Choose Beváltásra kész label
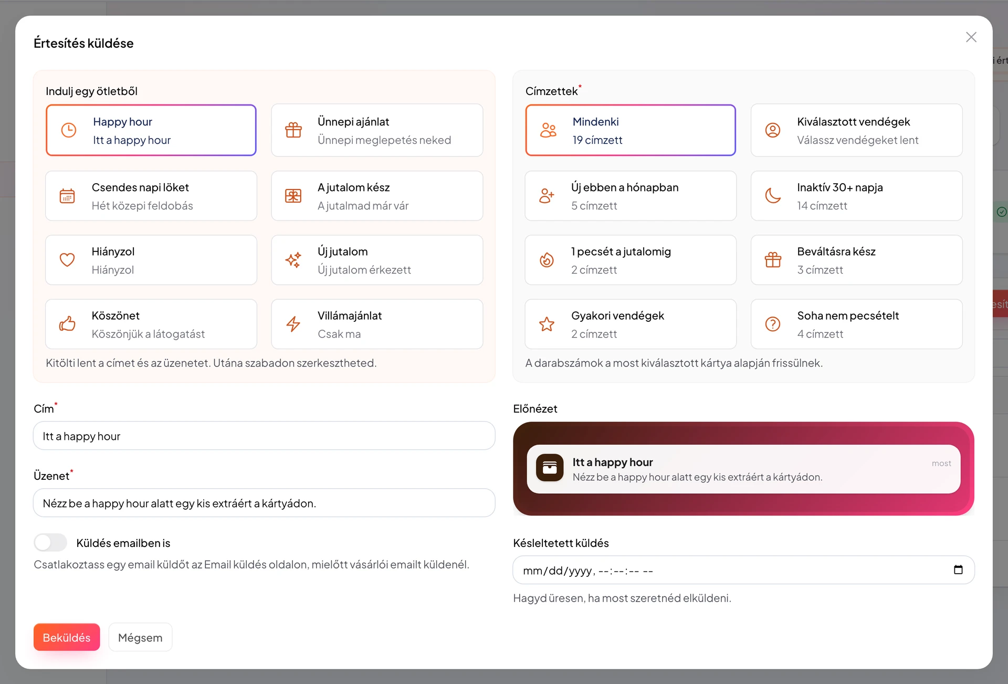Screen dimensions: 1008x684 [x=836, y=251]
